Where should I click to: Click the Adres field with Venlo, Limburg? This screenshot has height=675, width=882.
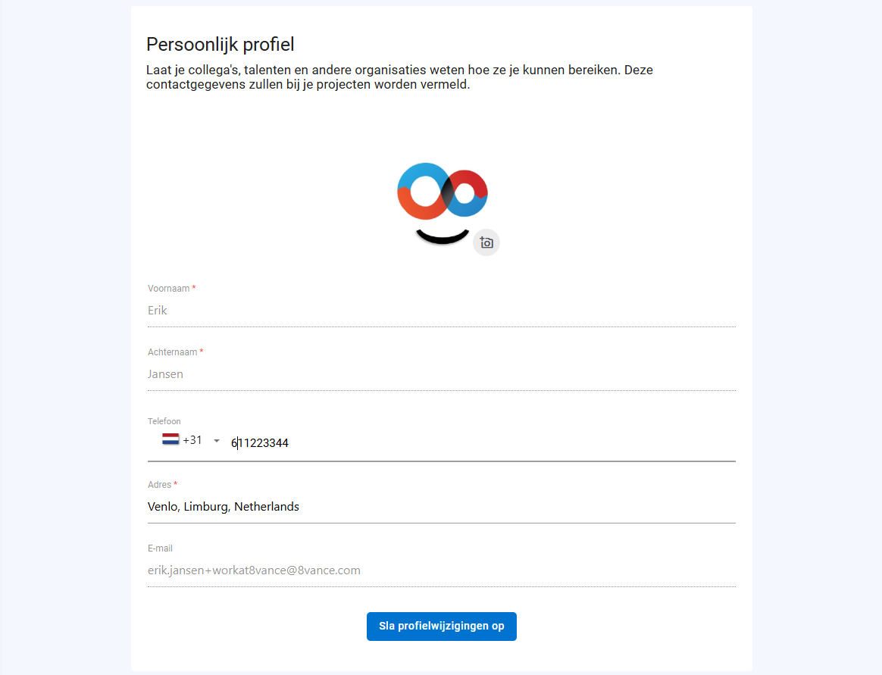[x=442, y=507]
